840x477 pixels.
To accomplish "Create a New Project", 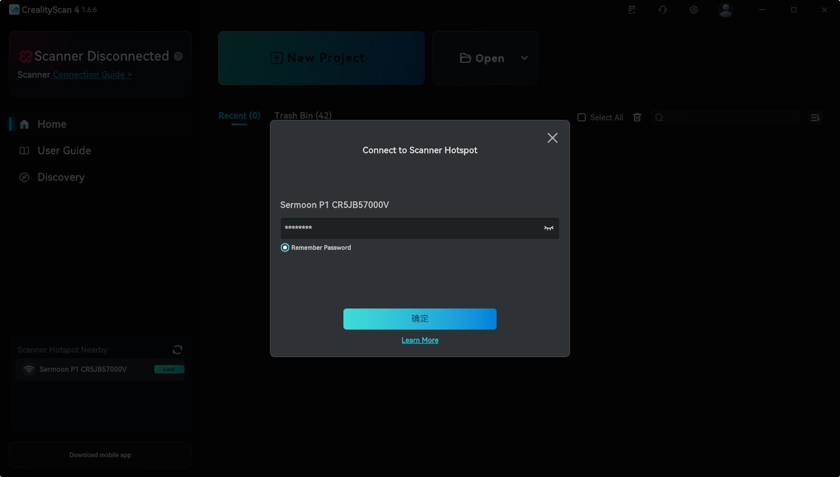I will [321, 58].
